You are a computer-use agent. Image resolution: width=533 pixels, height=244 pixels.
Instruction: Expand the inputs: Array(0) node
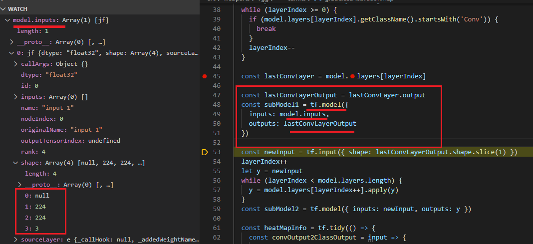click(x=15, y=97)
